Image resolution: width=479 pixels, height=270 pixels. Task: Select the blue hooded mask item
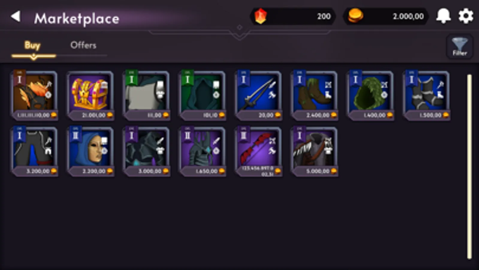coord(90,151)
